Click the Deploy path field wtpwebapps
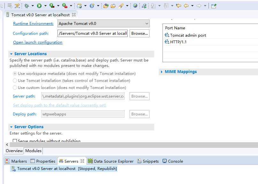 [83, 114]
